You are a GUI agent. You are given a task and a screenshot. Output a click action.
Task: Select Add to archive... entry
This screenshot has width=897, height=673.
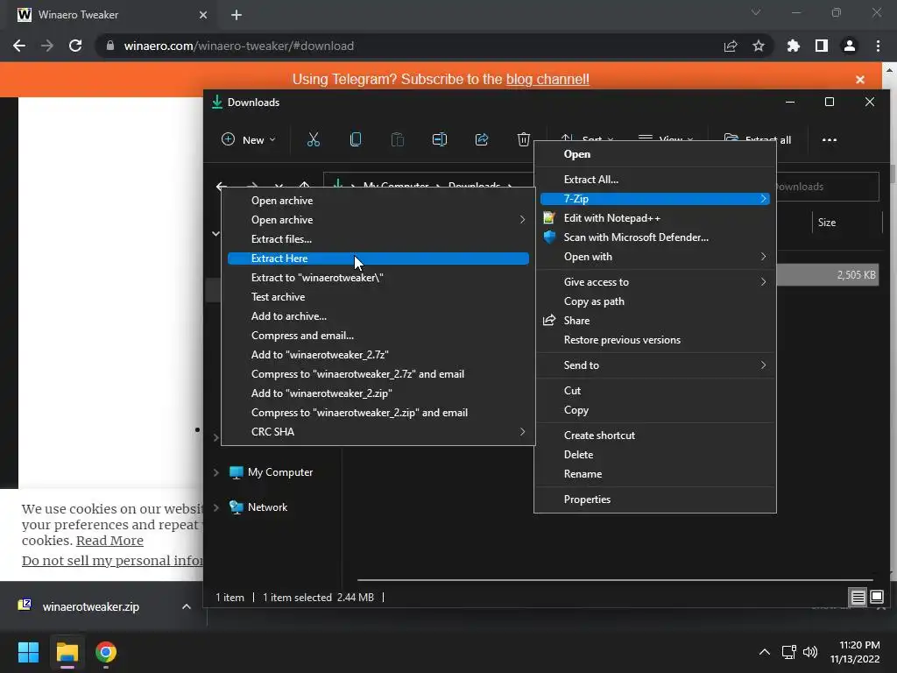pos(378,316)
